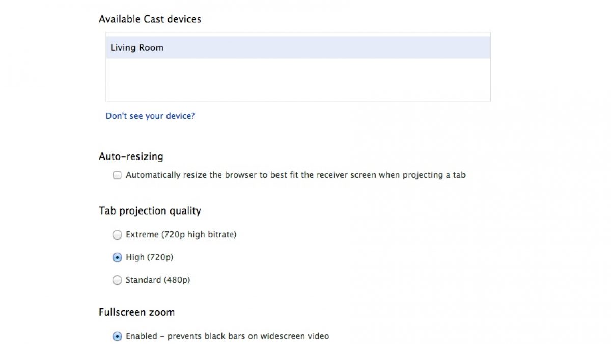Click the "Fullscreen zoom" section heading
The width and height of the screenshot is (611, 344).
point(136,312)
